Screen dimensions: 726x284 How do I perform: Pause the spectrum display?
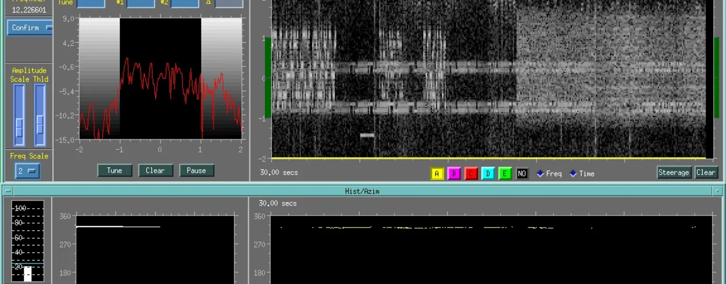tap(196, 170)
